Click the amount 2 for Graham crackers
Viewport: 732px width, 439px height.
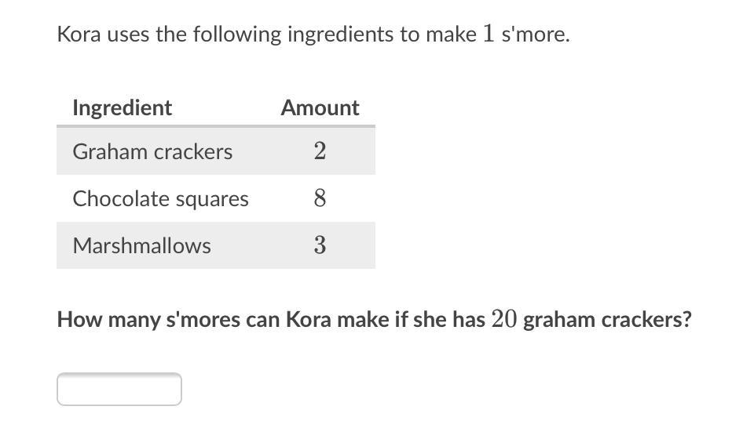[x=320, y=151]
